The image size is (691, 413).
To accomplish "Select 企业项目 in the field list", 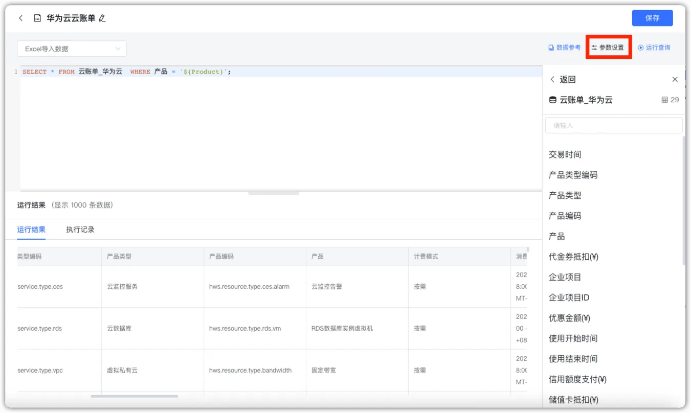I will tap(565, 277).
